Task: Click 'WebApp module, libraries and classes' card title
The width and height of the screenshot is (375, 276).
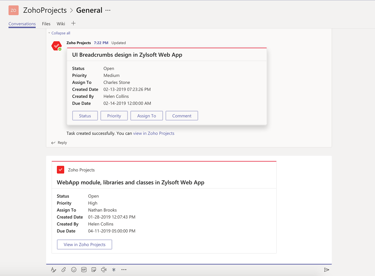Action: pos(131,182)
